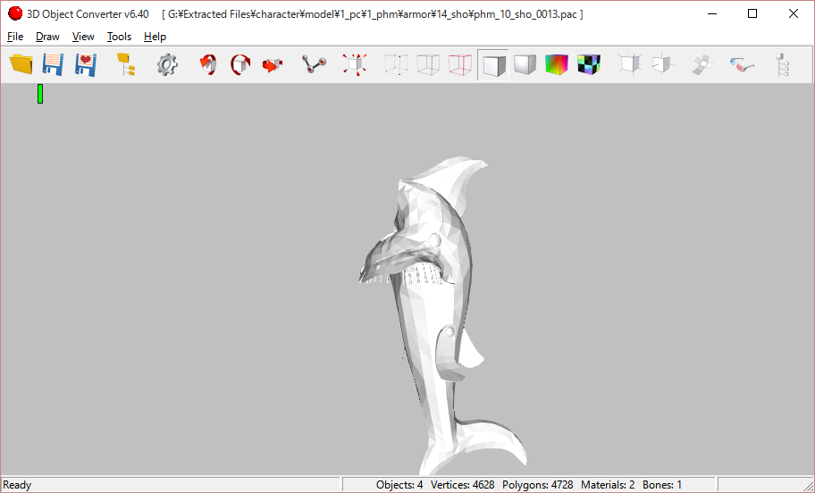Click the green indicator bar in viewport
Screen dimensions: 815x493
click(x=40, y=94)
